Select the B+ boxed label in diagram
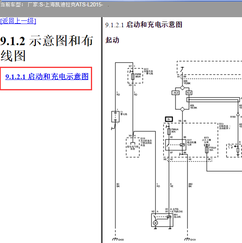The image size is (242, 243). [x=169, y=119]
